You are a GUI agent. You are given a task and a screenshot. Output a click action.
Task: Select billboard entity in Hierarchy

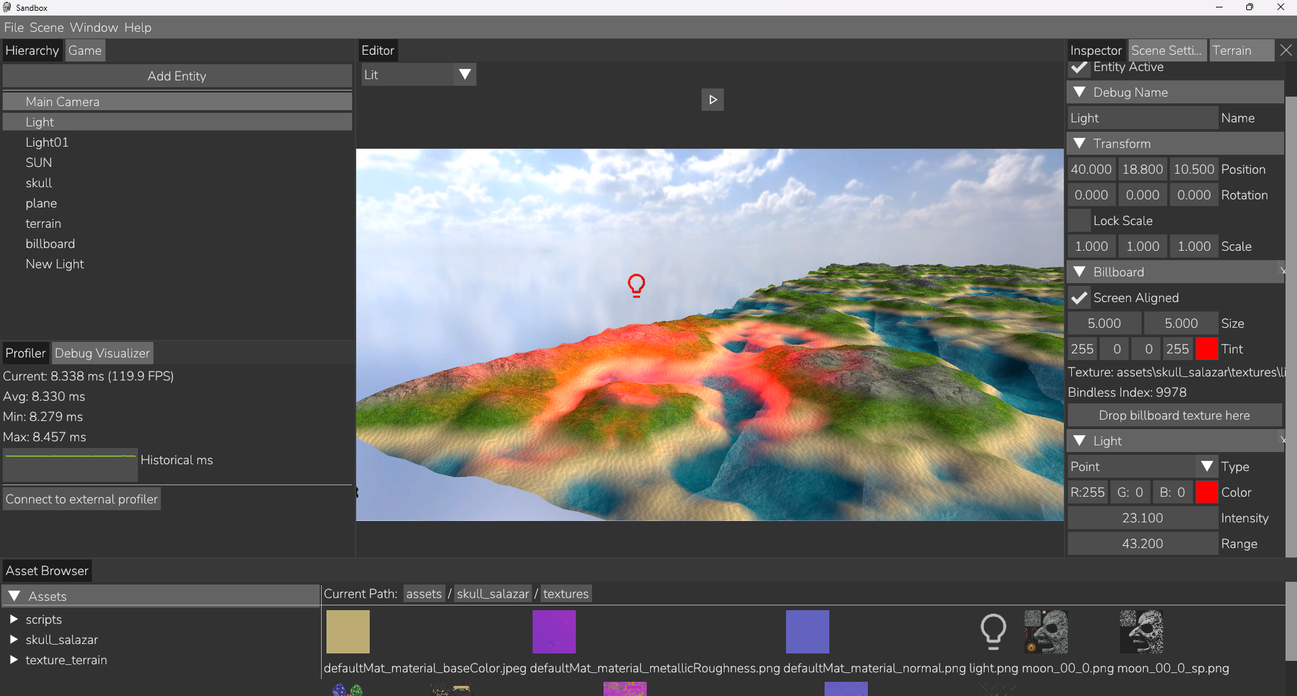(177, 244)
